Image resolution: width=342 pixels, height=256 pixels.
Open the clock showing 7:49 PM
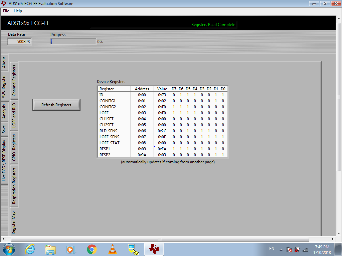(x=322, y=250)
